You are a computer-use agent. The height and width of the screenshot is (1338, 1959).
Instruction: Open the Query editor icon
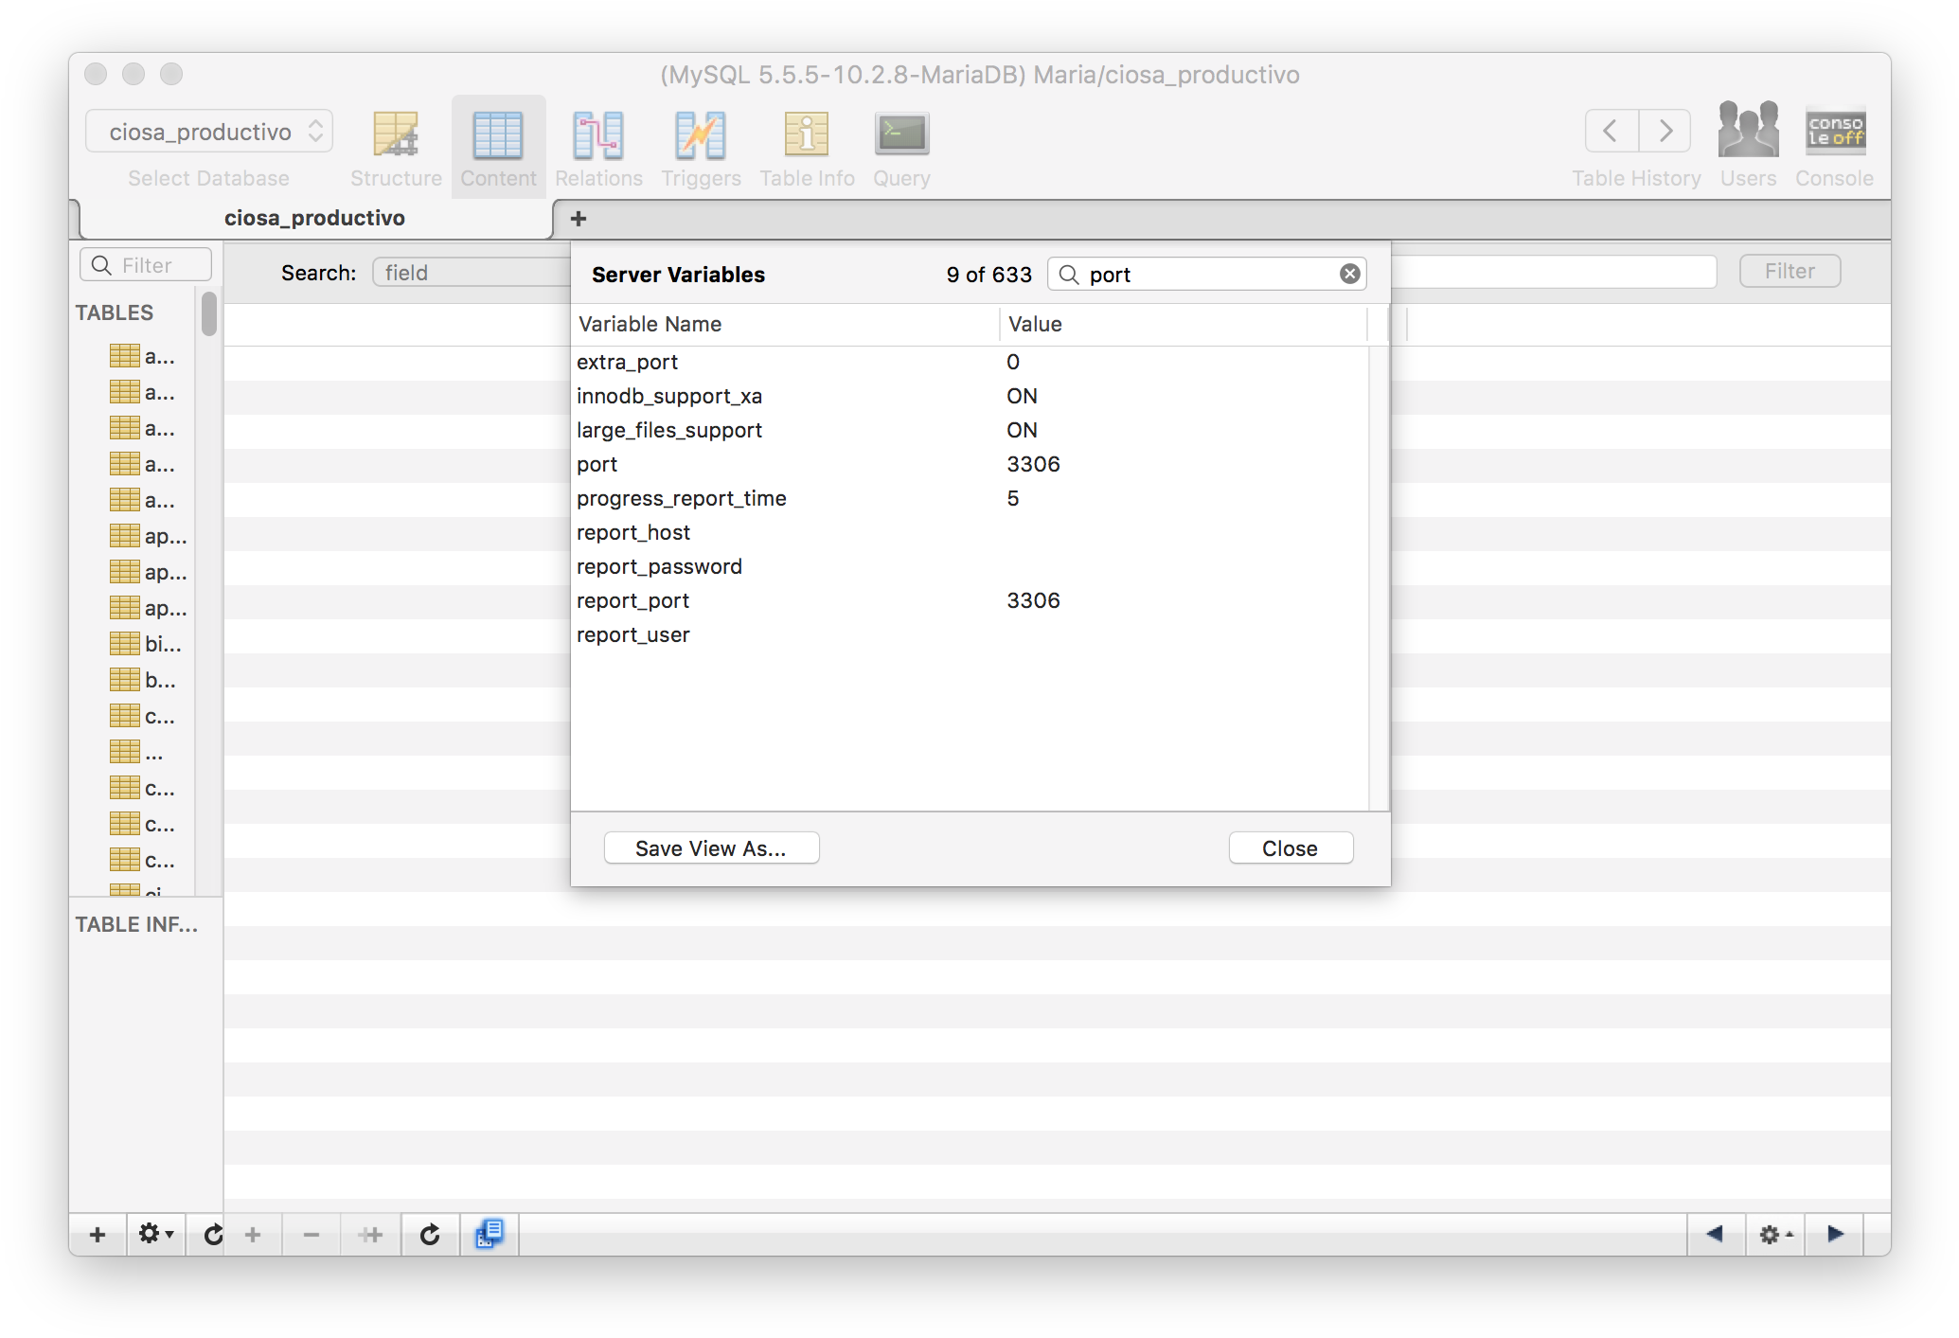tap(901, 135)
